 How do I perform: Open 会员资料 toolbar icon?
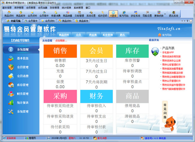(32, 14)
